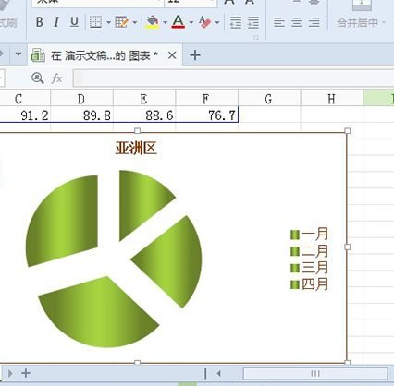Screen dimensions: 394x386
Task: Toggle Bold formatting
Action: coord(40,22)
